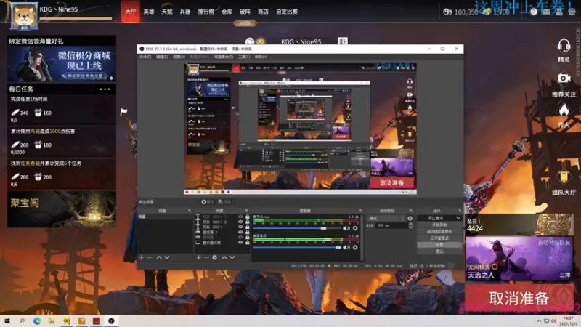The image size is (581, 327).
Task: Open daily tasks three-dots menu
Action: click(105, 89)
